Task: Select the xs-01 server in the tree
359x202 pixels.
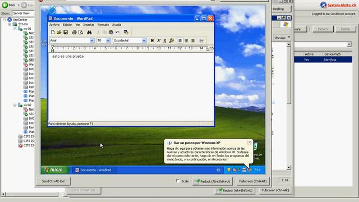Action: pos(27,29)
